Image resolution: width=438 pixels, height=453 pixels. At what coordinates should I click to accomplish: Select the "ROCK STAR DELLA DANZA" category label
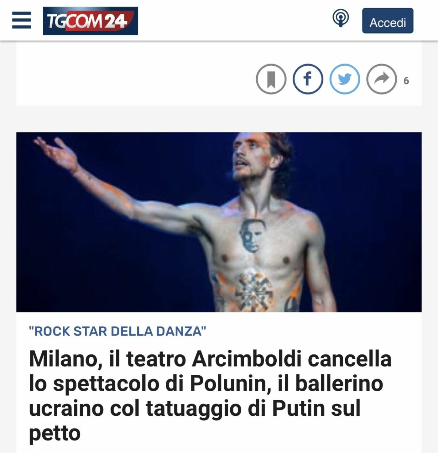(118, 331)
